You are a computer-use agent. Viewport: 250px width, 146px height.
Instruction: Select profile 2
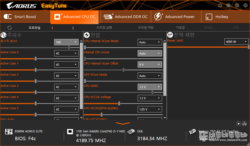73,28
